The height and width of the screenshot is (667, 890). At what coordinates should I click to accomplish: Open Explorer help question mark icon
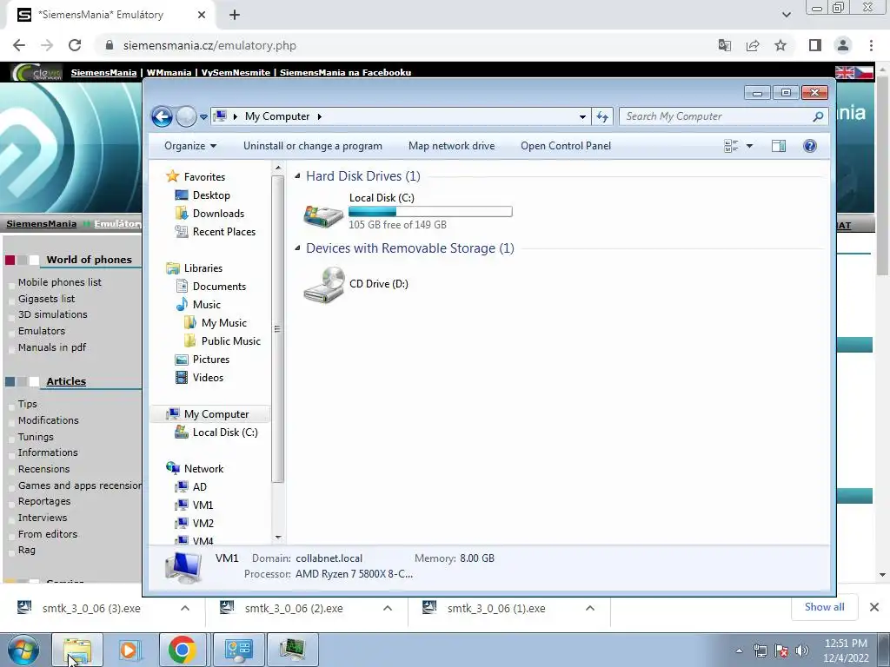(810, 146)
